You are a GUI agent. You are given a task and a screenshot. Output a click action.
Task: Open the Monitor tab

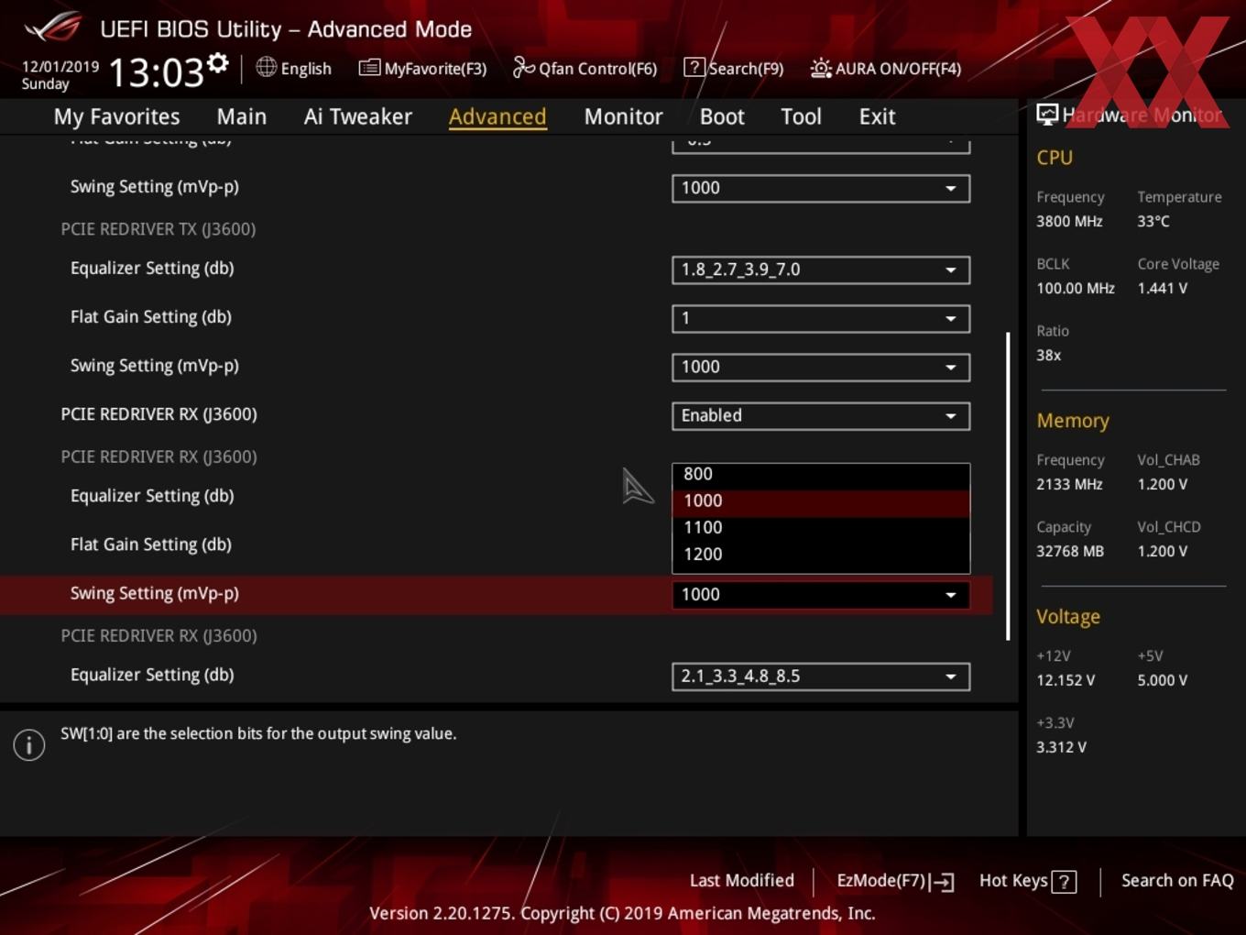tap(623, 116)
